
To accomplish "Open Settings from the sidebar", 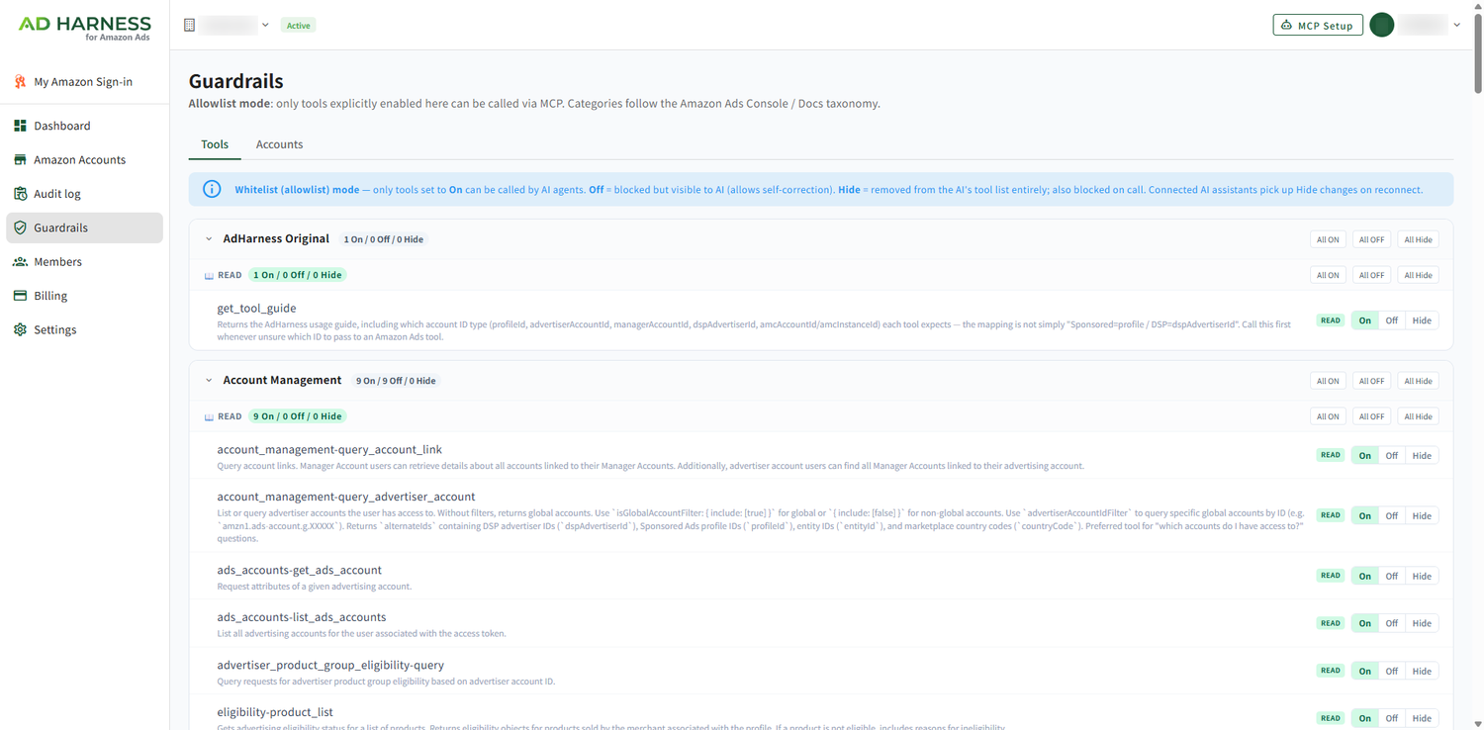I will pyautogui.click(x=84, y=329).
